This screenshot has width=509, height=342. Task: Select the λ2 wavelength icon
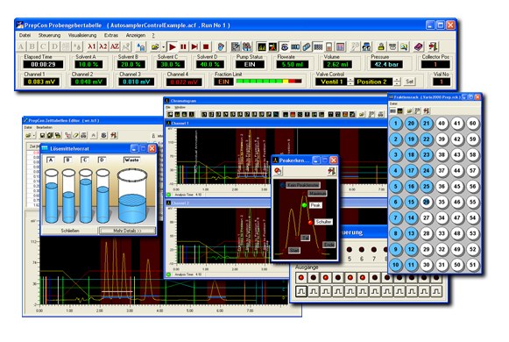(x=103, y=46)
